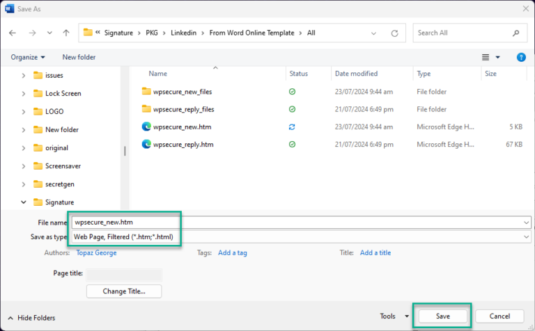Click the Up one level arrow

[x=66, y=33]
